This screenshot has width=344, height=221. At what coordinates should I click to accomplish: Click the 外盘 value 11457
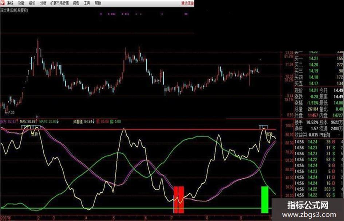point(313,115)
